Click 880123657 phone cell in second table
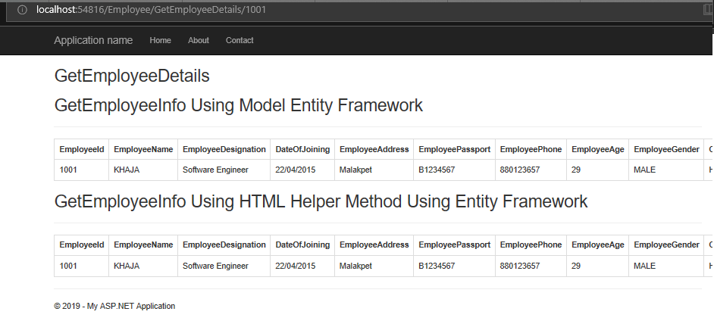Screen dimensions: 714x324 point(520,266)
